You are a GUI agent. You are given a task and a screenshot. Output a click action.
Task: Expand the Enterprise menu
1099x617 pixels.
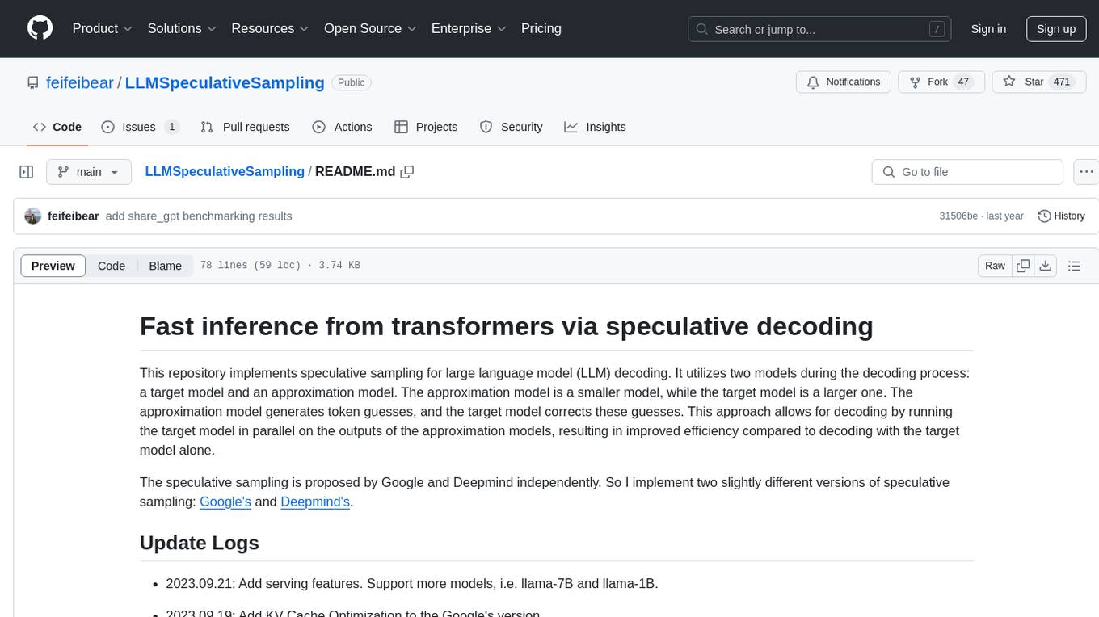469,28
